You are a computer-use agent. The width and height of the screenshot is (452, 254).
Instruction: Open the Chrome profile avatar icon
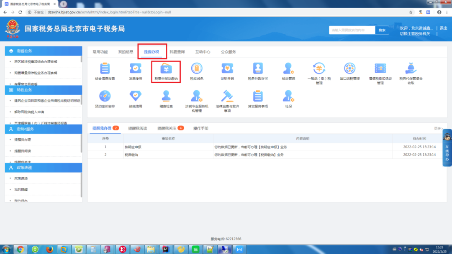[439, 12]
